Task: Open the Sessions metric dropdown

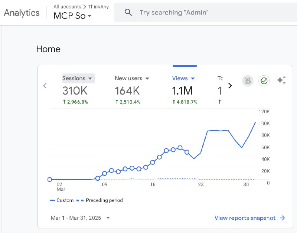Action: 78,78
